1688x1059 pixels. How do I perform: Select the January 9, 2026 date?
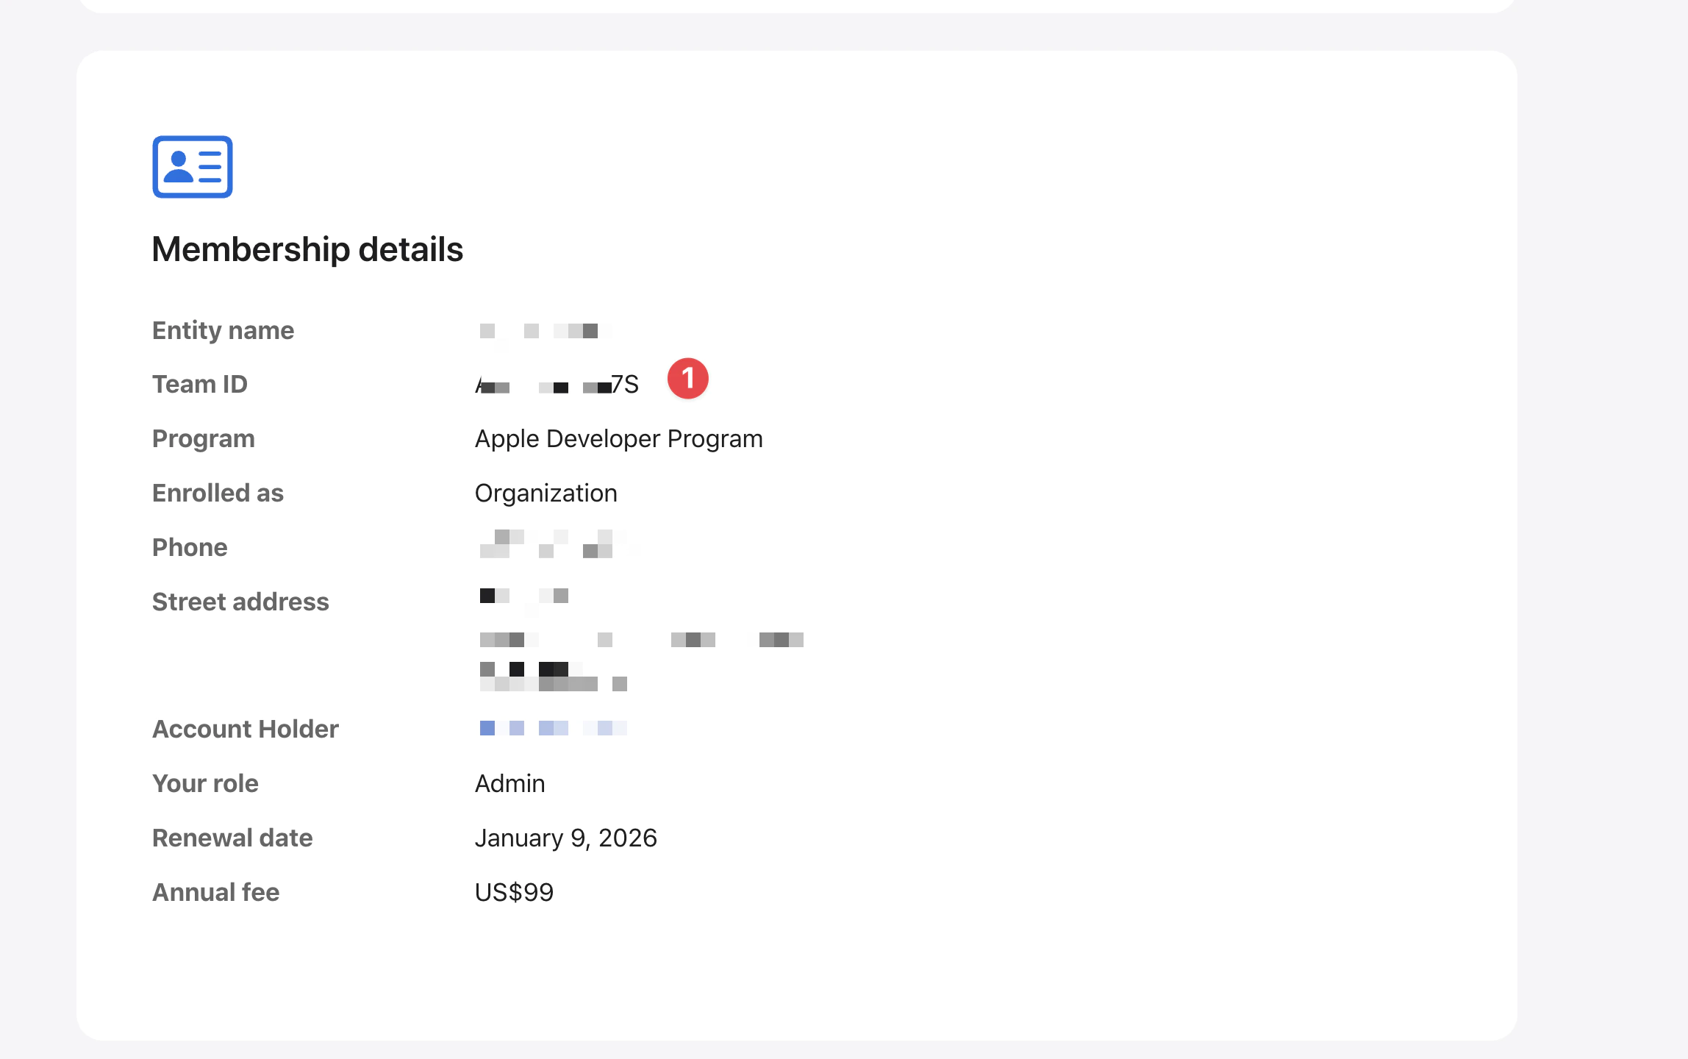point(565,838)
